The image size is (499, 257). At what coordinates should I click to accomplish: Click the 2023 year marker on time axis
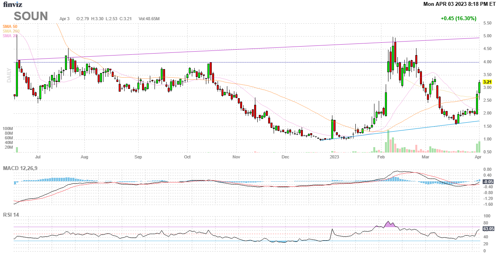click(x=334, y=157)
